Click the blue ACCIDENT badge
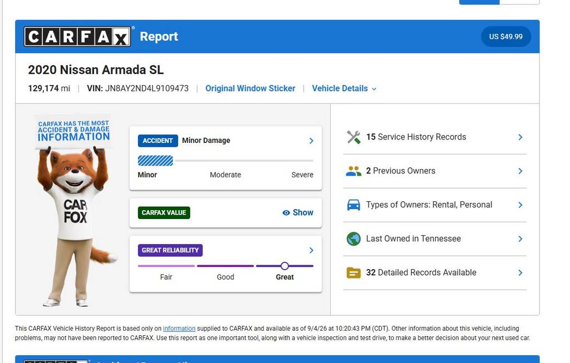The image size is (570, 363). pos(158,141)
